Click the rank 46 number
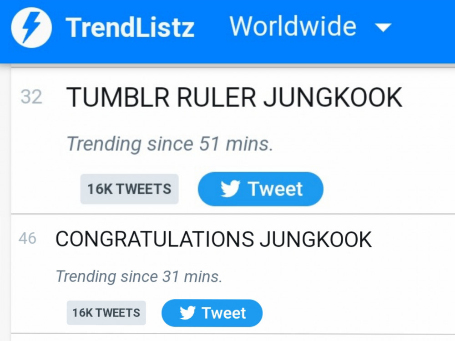 click(28, 239)
